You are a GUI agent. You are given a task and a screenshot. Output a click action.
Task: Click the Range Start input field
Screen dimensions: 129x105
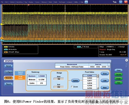click(x=59, y=79)
